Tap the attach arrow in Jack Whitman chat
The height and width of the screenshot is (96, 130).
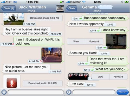(4, 92)
